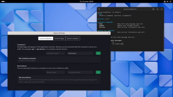The height and width of the screenshot is (97, 173).
Task: Select the 'No associations.' text
Action: 25,77
